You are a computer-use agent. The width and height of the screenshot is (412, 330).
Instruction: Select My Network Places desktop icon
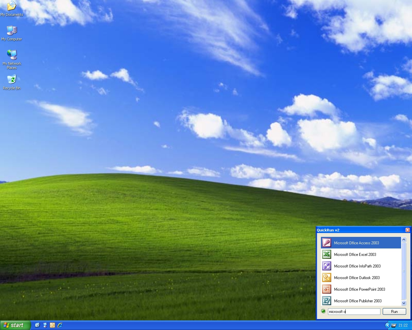point(12,60)
